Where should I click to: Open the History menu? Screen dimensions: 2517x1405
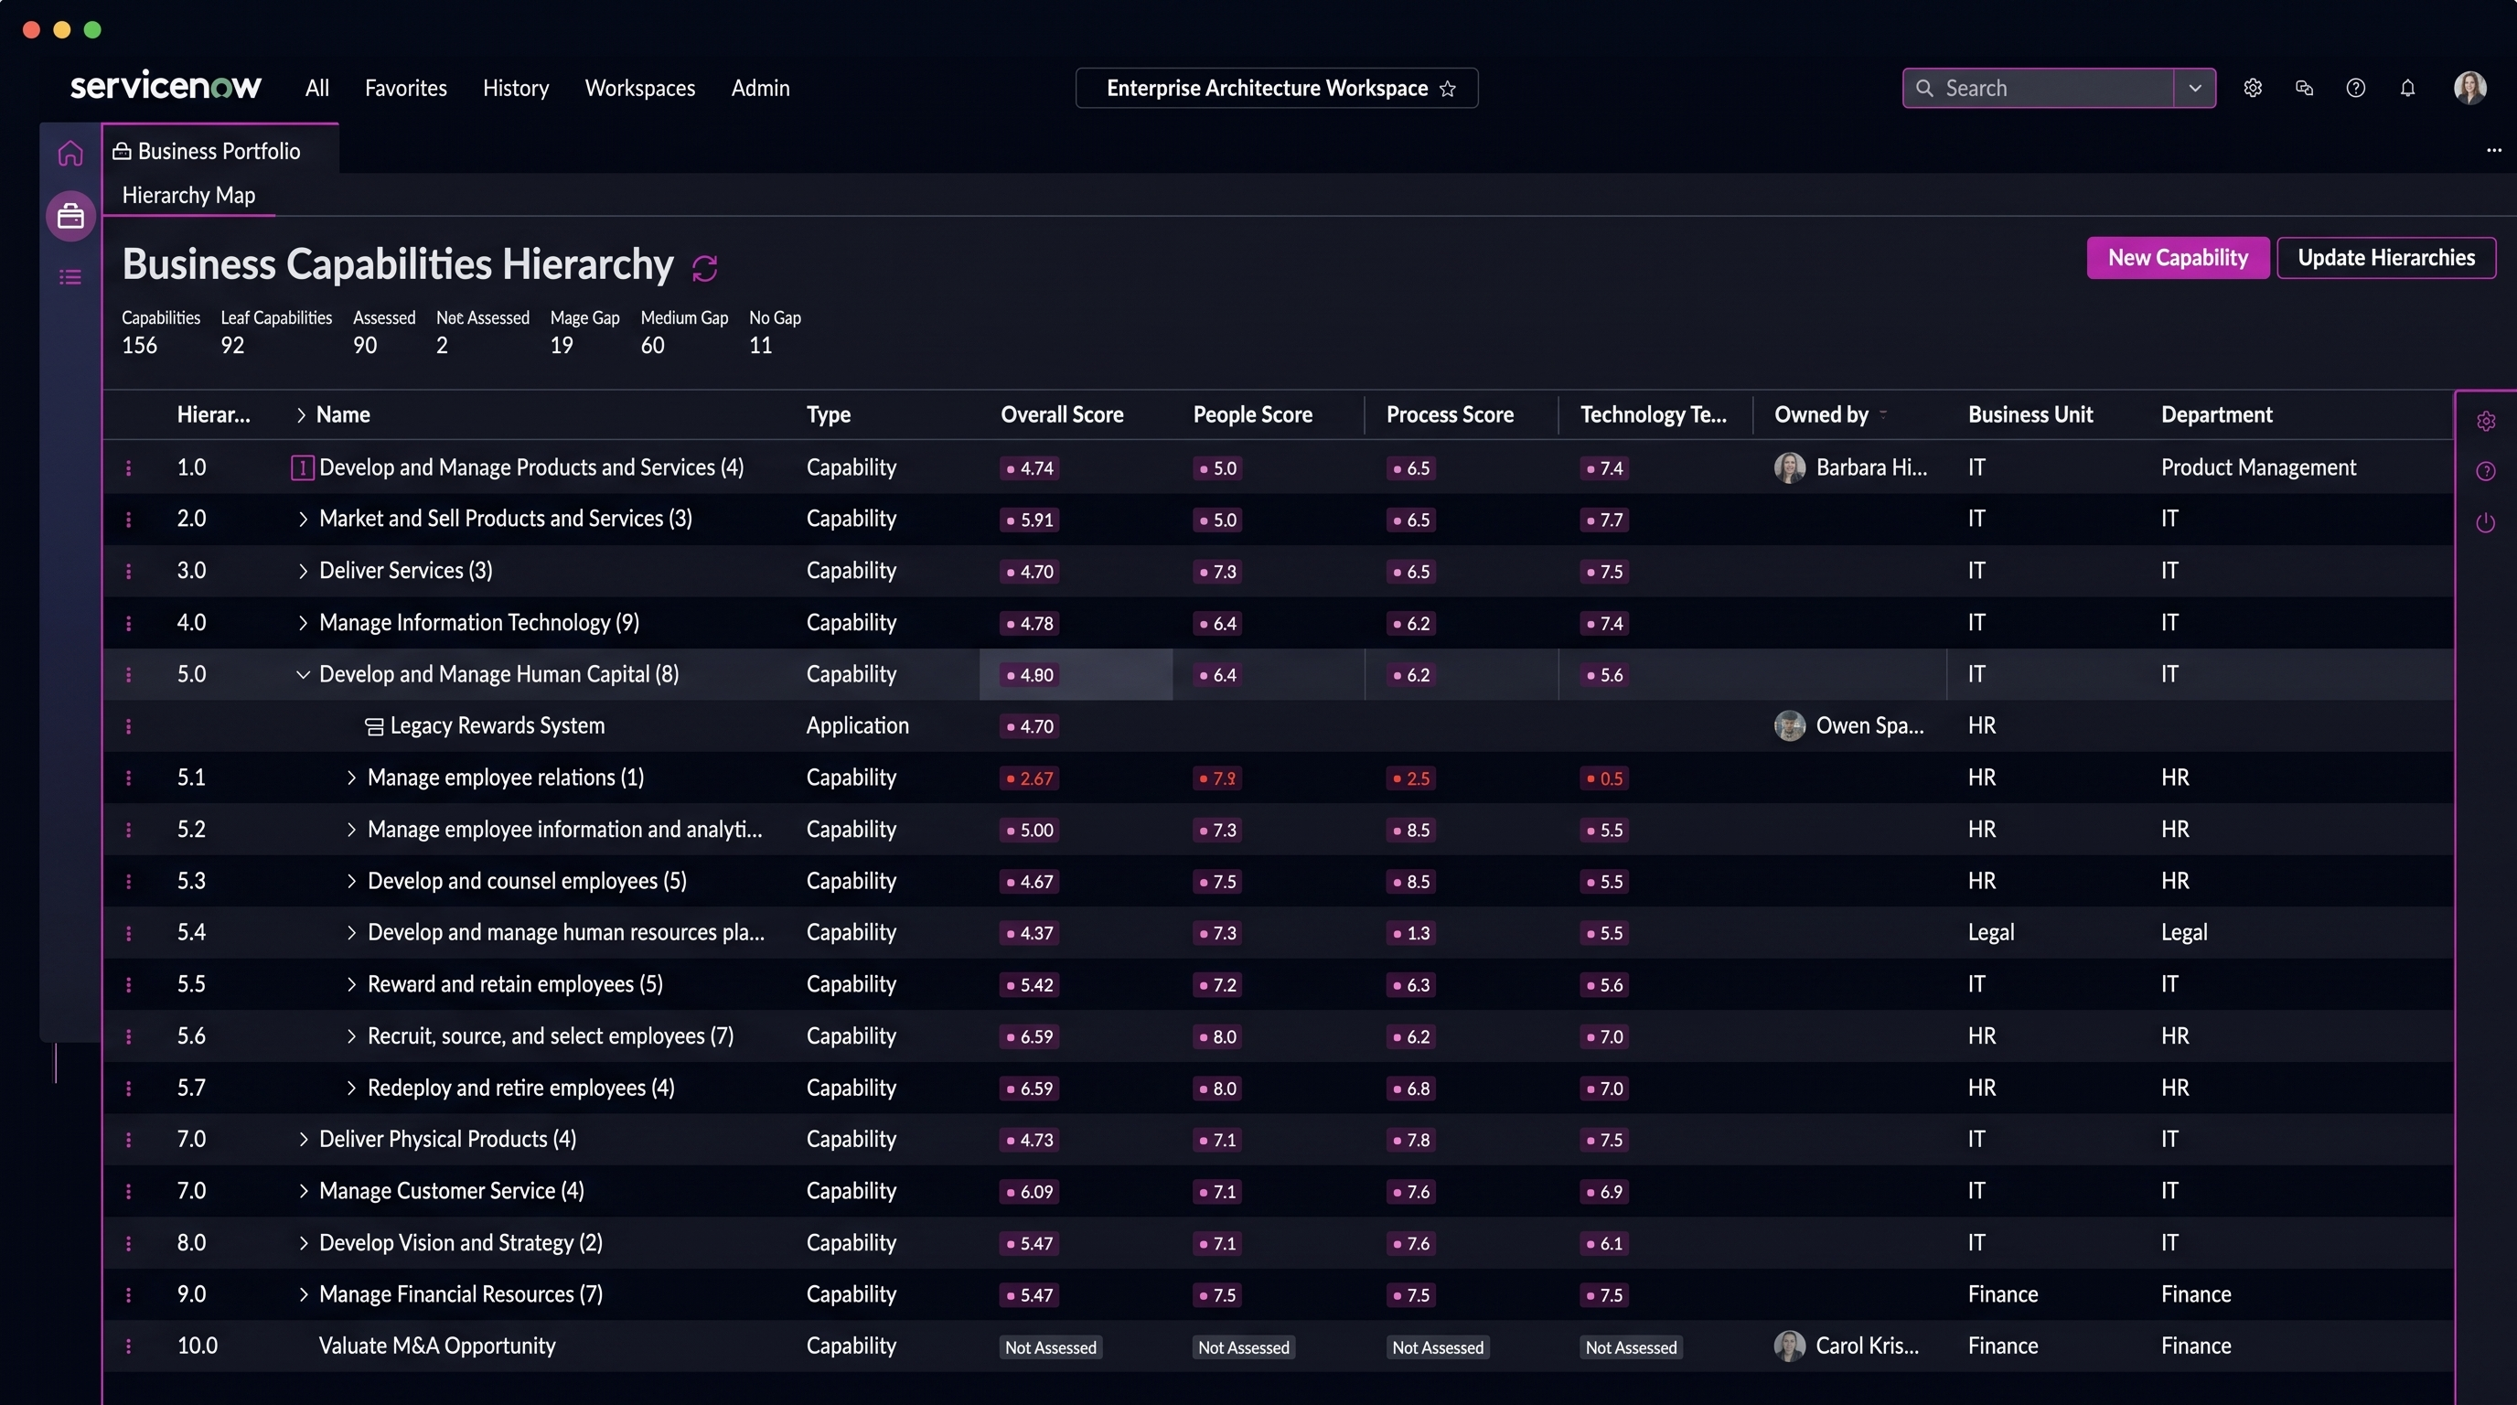(516, 88)
